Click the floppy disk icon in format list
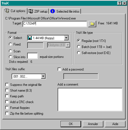 tap(30, 38)
